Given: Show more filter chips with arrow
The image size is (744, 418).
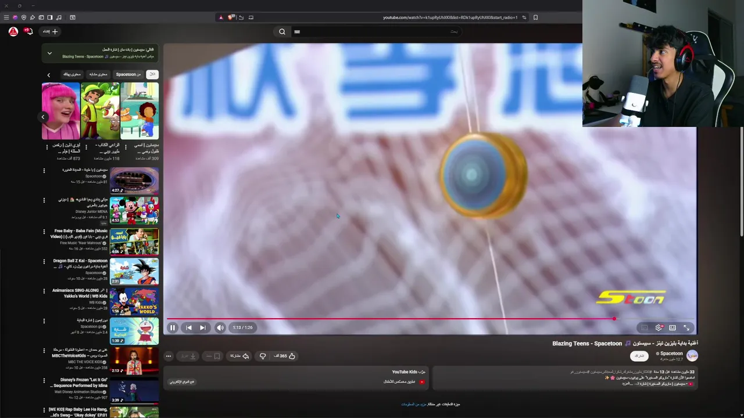Looking at the screenshot, I should tap(49, 74).
